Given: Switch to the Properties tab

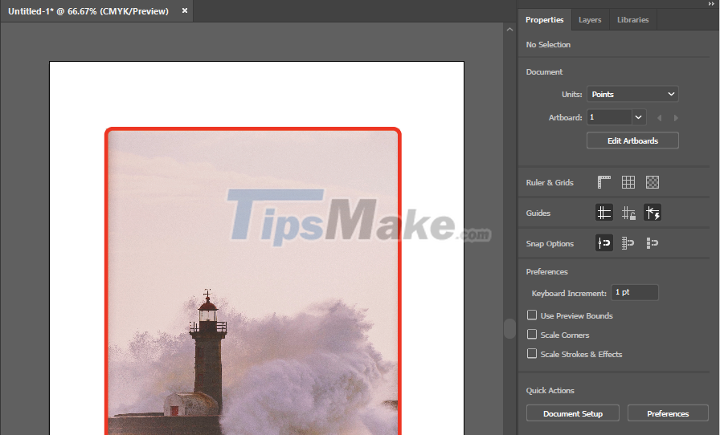Looking at the screenshot, I should click(x=545, y=20).
